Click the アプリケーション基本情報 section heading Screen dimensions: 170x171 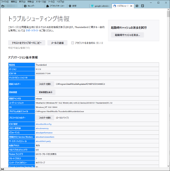[23, 57]
